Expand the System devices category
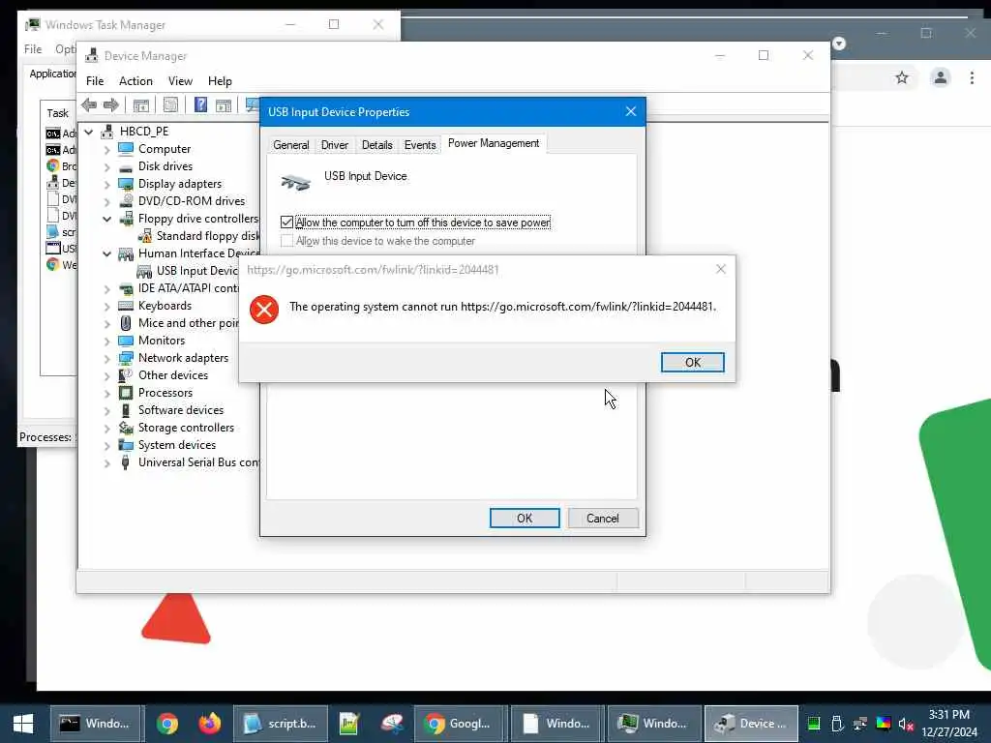Image resolution: width=991 pixels, height=743 pixels. pyautogui.click(x=106, y=445)
